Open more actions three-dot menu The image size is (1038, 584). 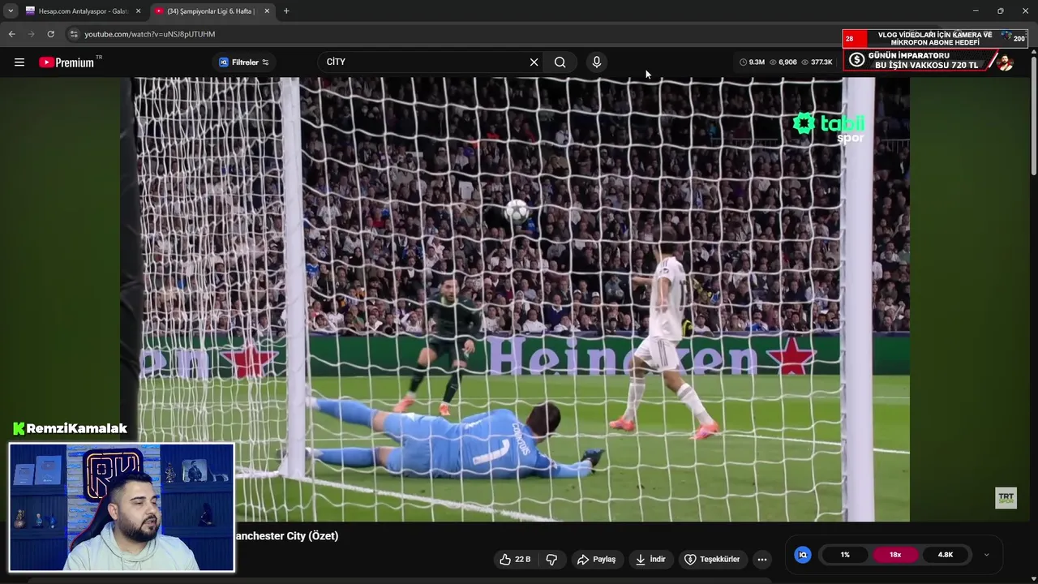point(761,560)
